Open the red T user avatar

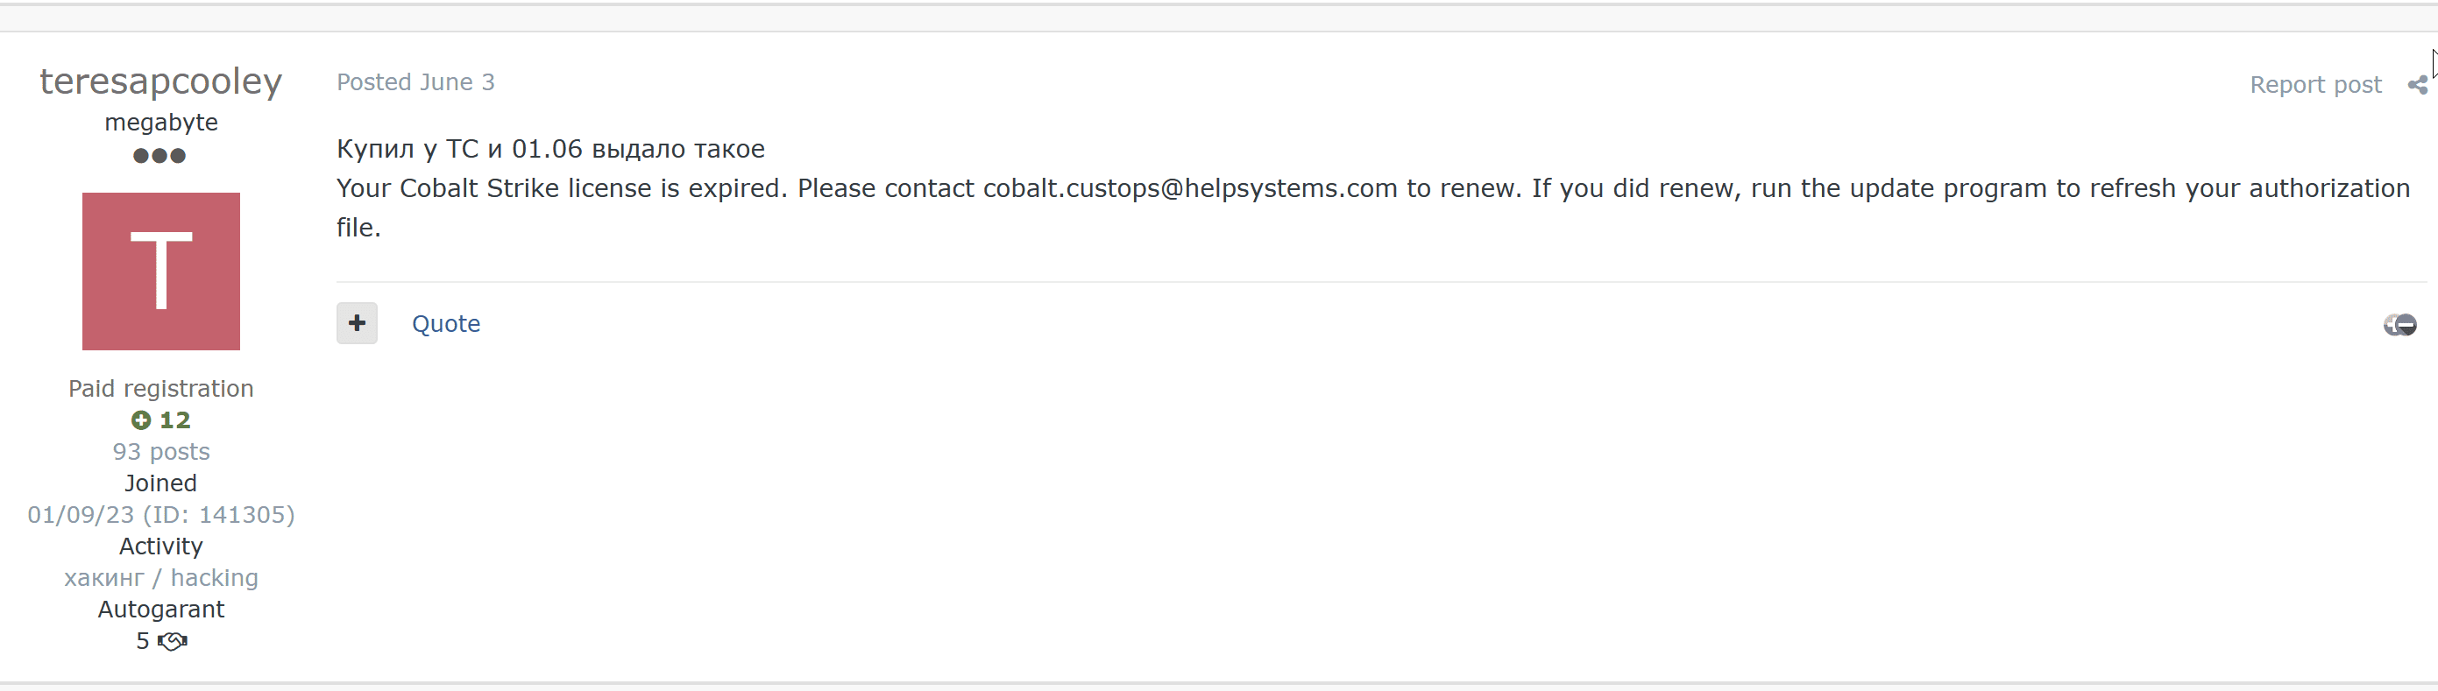161,271
